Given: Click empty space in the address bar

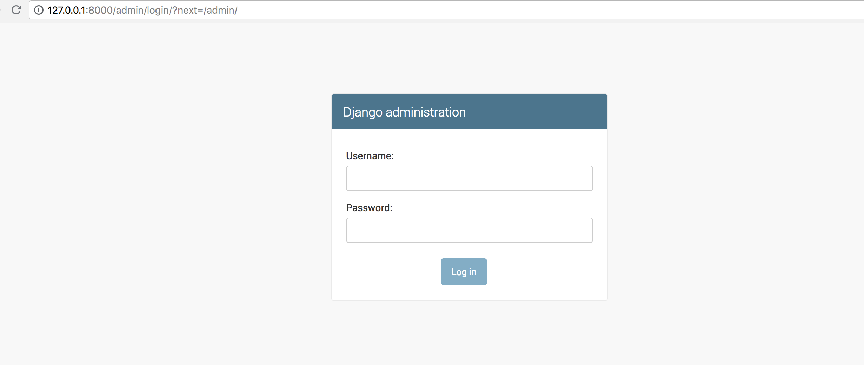Looking at the screenshot, I should [x=526, y=10].
